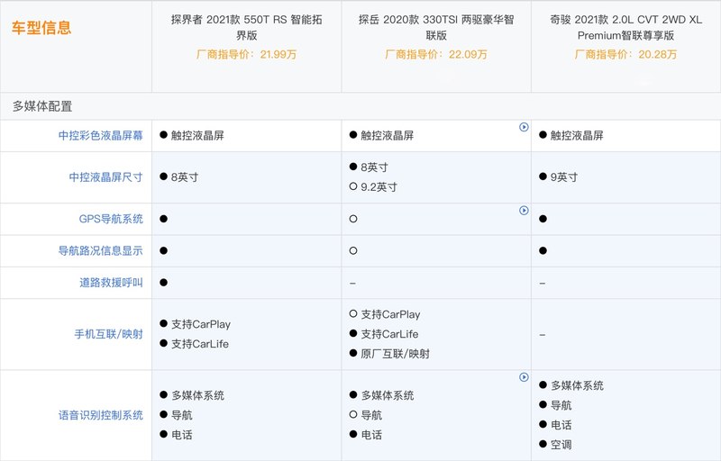This screenshot has width=721, height=461.
Task: Open GPS导航系统 parameter link
Action: click(x=111, y=219)
